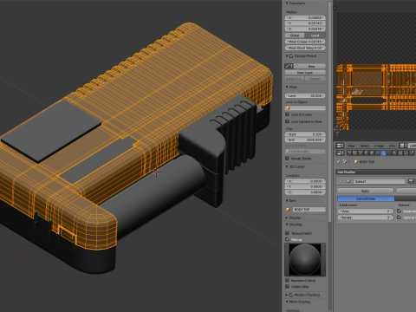This screenshot has width=416, height=312.
Task: Open the Scene properties tab
Action: [x=361, y=153]
